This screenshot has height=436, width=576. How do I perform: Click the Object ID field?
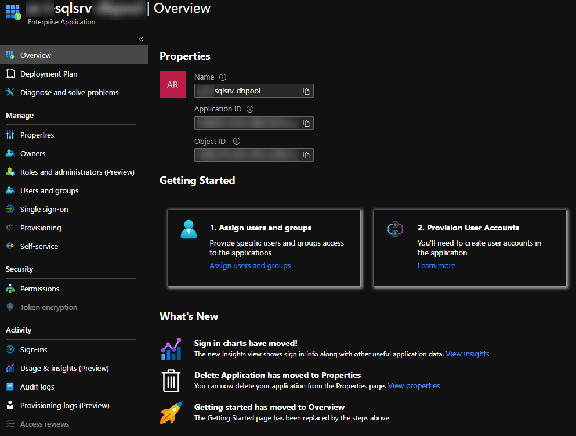[x=254, y=155]
